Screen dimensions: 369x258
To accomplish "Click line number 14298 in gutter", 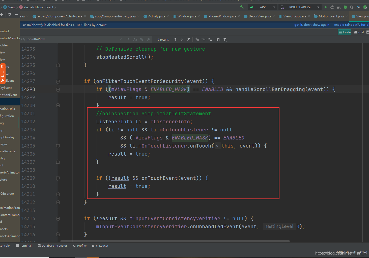I will pos(28,89).
